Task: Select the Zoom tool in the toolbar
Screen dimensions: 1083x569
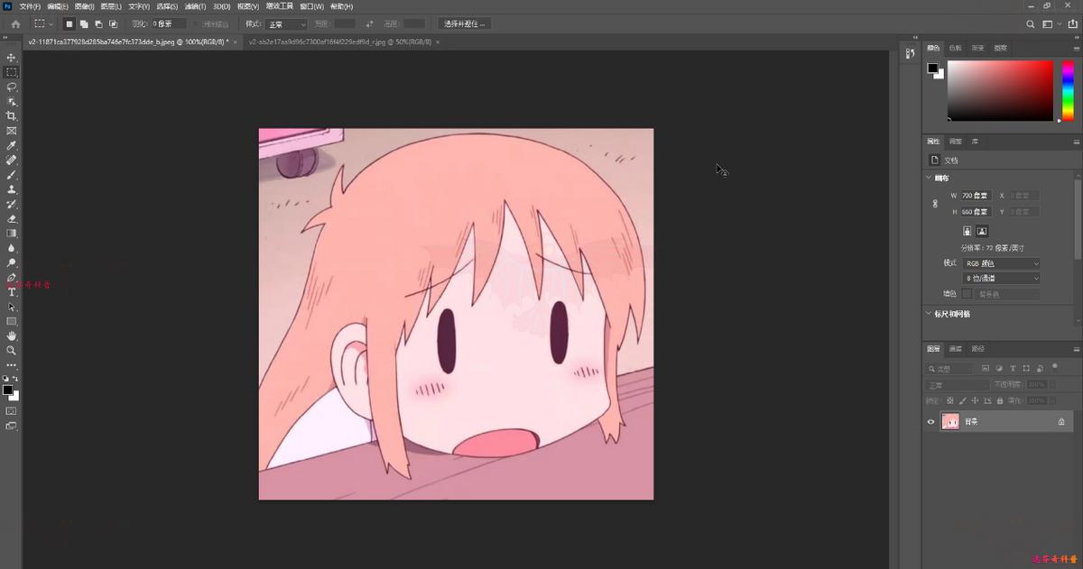Action: click(x=12, y=350)
